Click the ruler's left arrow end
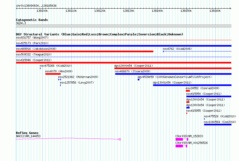The height and width of the screenshot is (161, 239). (x=17, y=8)
